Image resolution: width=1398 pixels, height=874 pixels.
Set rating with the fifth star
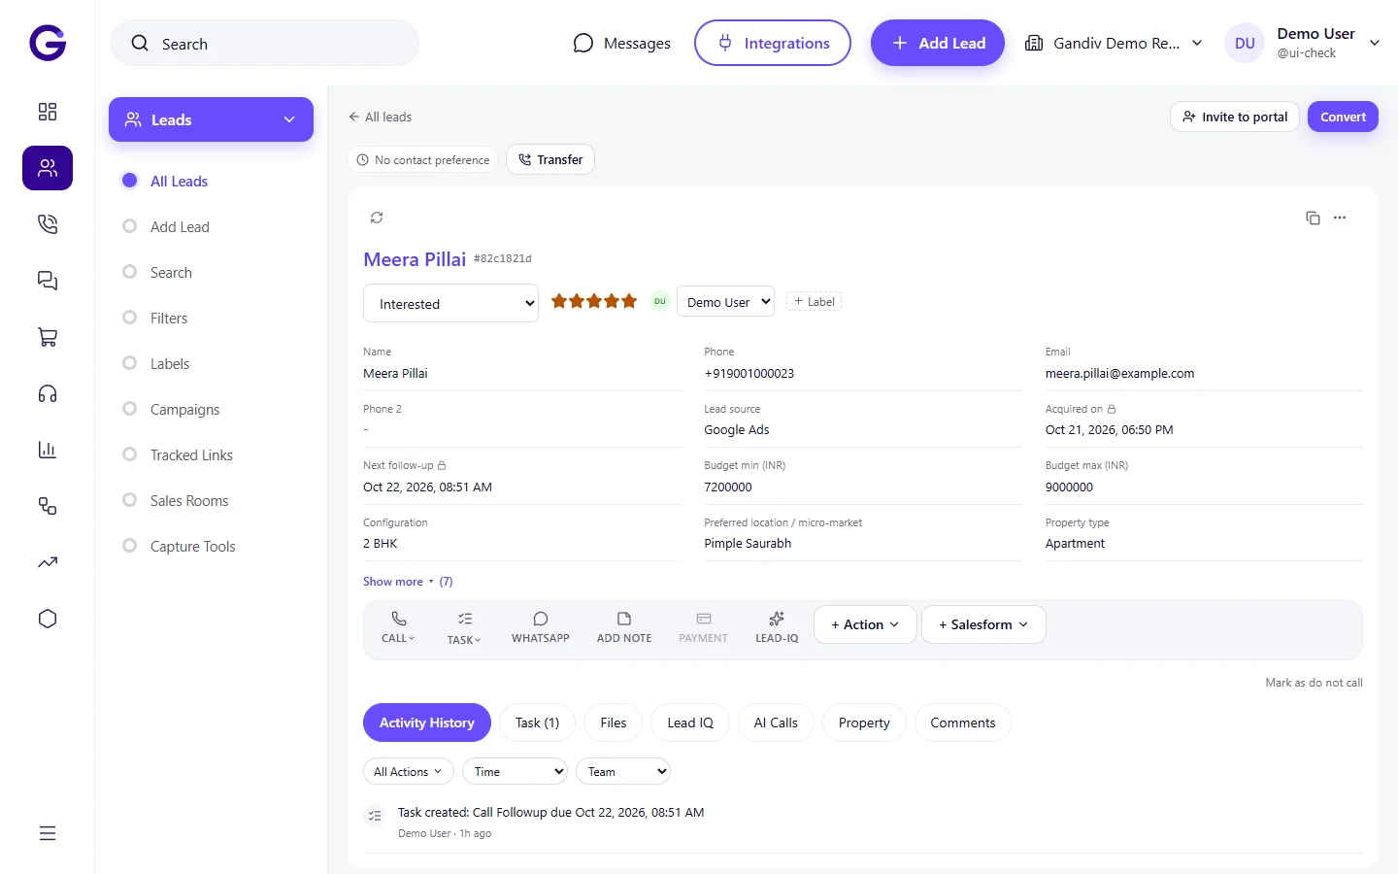[x=629, y=301]
